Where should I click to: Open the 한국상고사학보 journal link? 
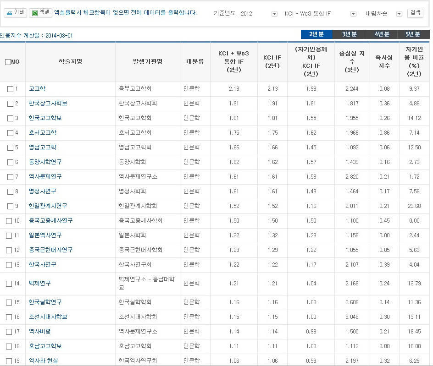click(48, 103)
